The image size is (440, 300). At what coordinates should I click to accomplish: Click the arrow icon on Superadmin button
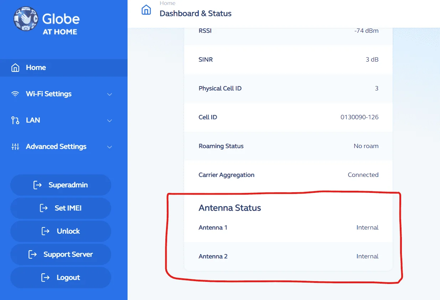[38, 185]
